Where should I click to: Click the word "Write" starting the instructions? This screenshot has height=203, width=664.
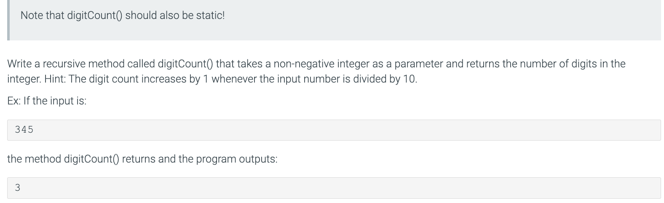18,64
